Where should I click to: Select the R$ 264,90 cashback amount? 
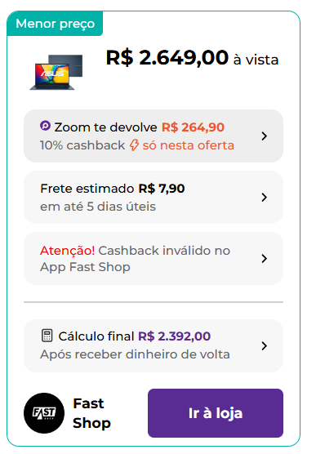tap(193, 127)
